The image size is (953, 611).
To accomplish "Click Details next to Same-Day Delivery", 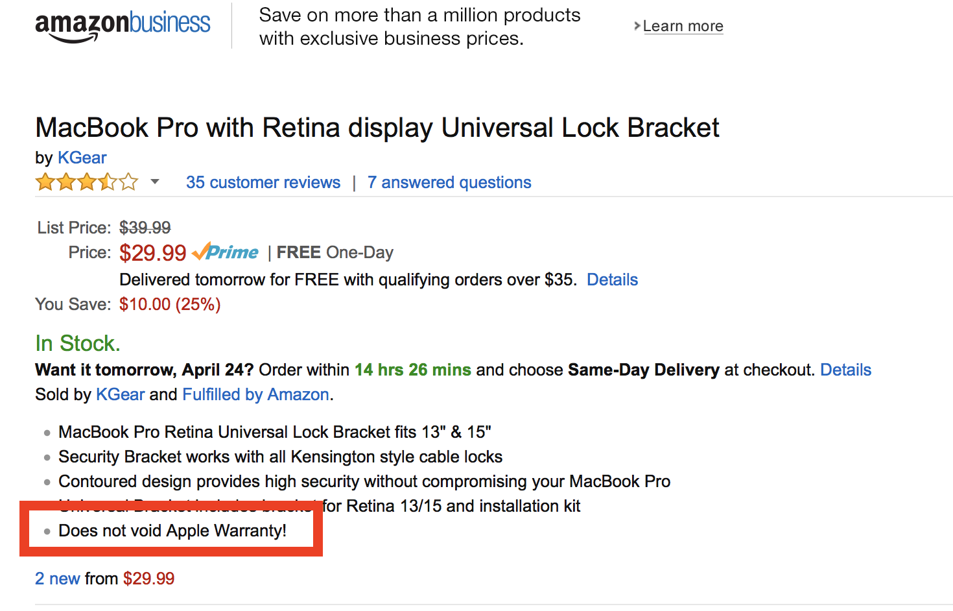I will pos(846,370).
